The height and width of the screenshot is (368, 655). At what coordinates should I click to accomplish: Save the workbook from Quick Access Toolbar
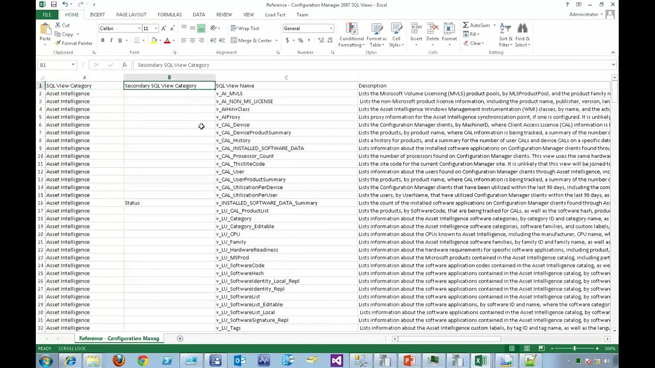point(53,5)
